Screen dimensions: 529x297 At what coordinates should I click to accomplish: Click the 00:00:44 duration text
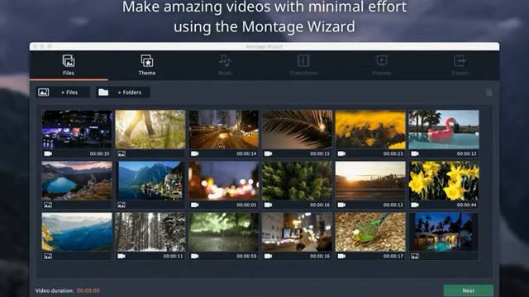(x=466, y=205)
